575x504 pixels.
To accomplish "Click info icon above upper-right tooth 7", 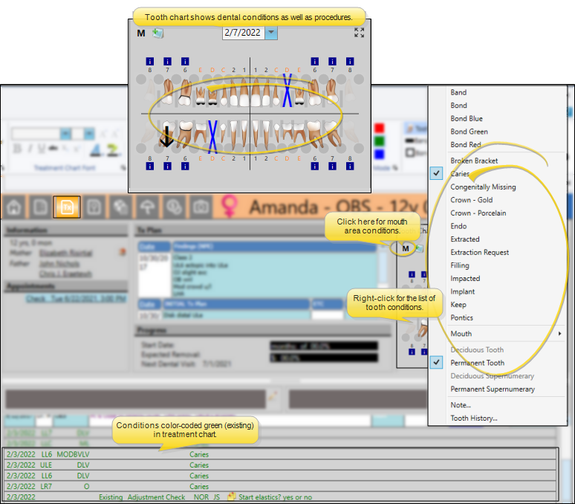I will pyautogui.click(x=332, y=61).
